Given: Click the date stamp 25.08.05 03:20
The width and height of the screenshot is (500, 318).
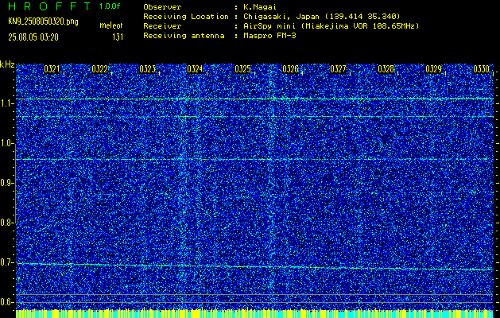Looking at the screenshot, I should (x=33, y=37).
